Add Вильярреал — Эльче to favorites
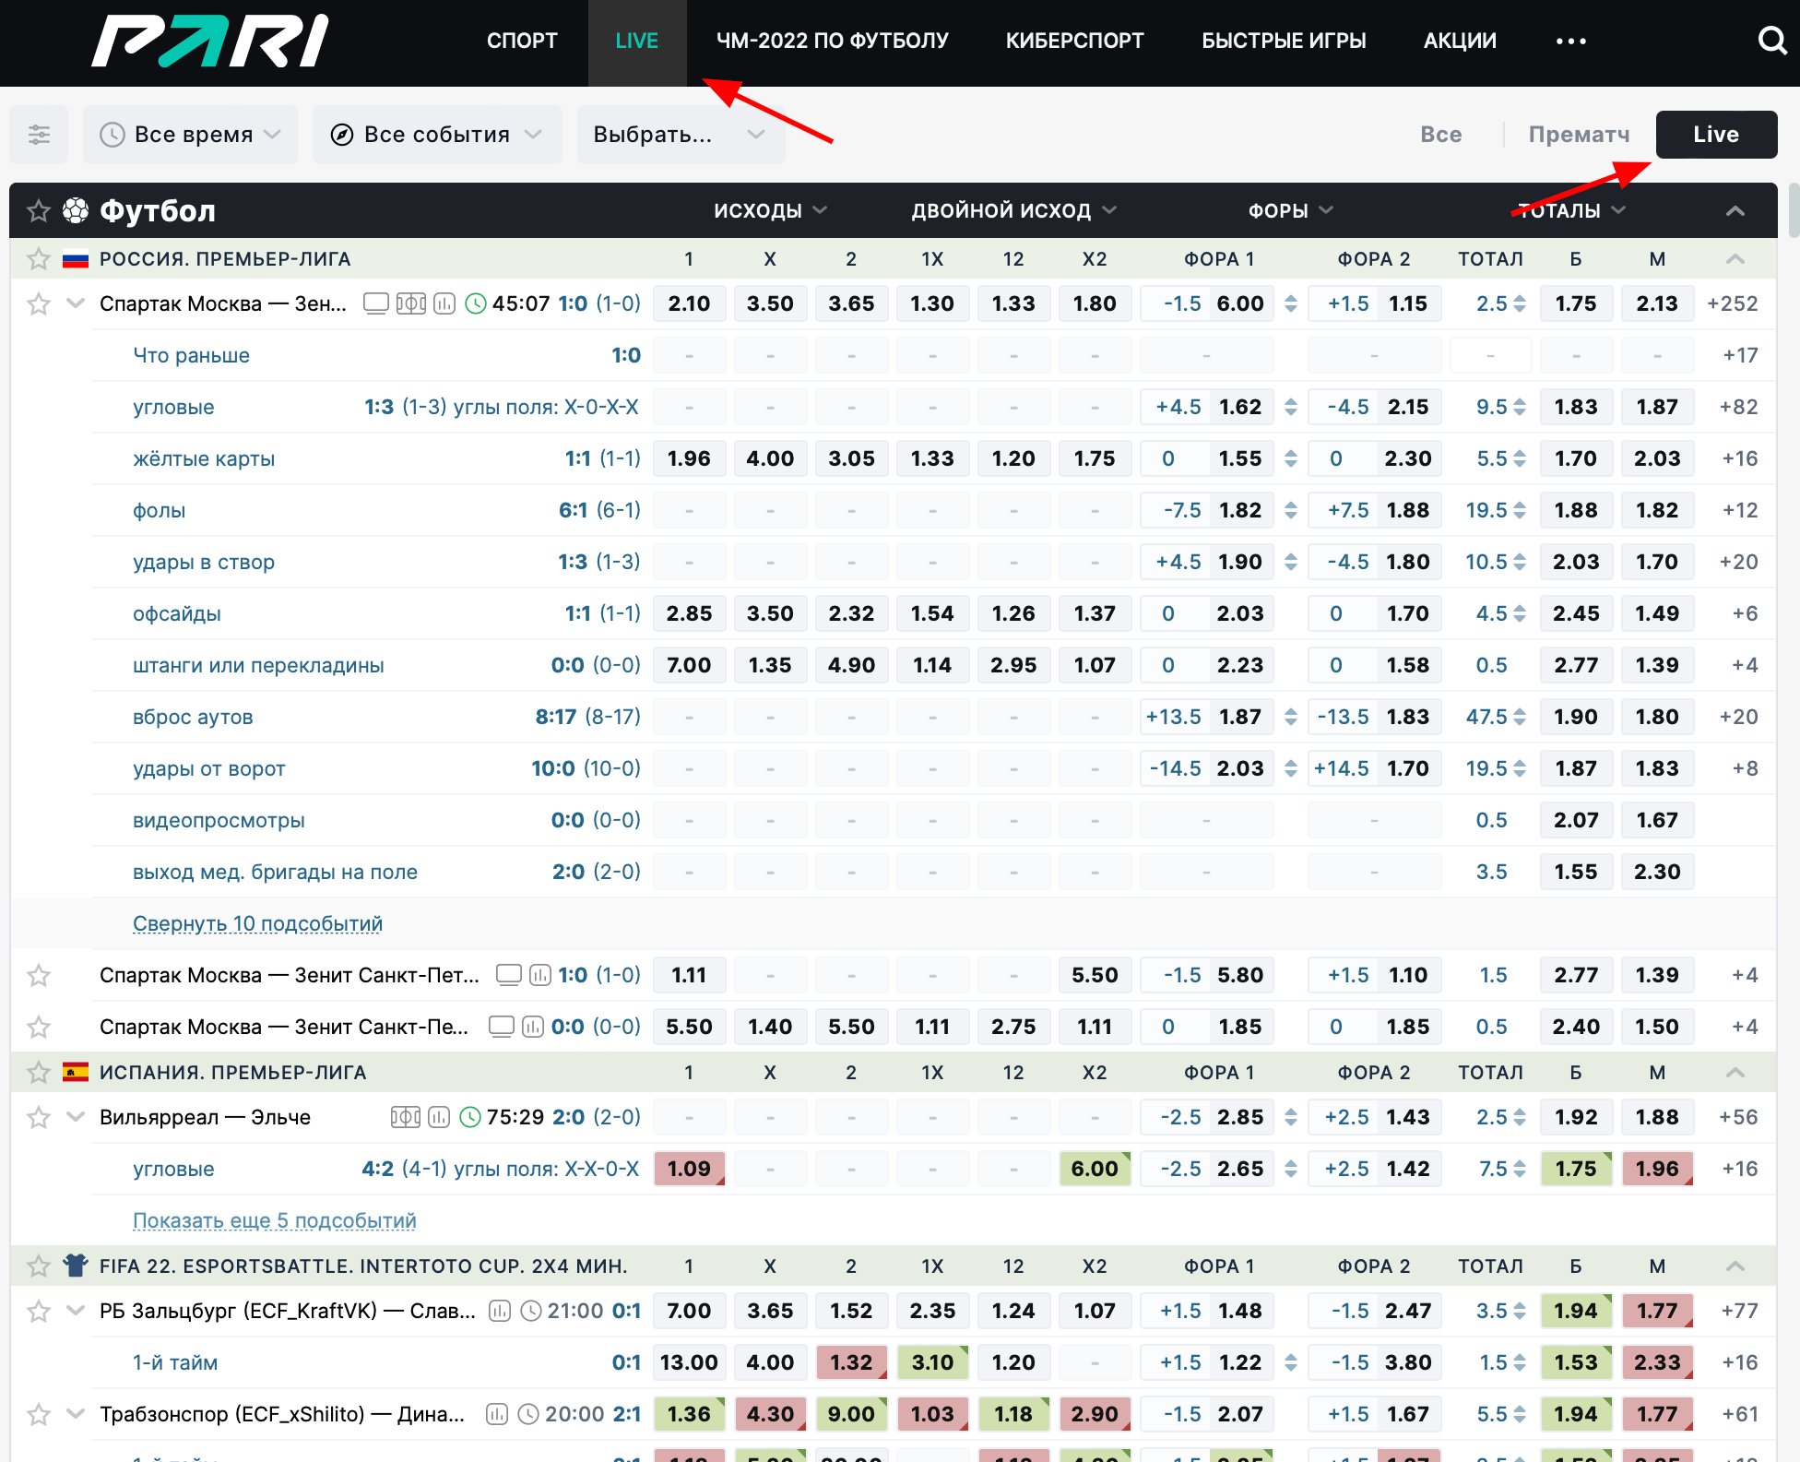1800x1462 pixels. click(38, 1117)
